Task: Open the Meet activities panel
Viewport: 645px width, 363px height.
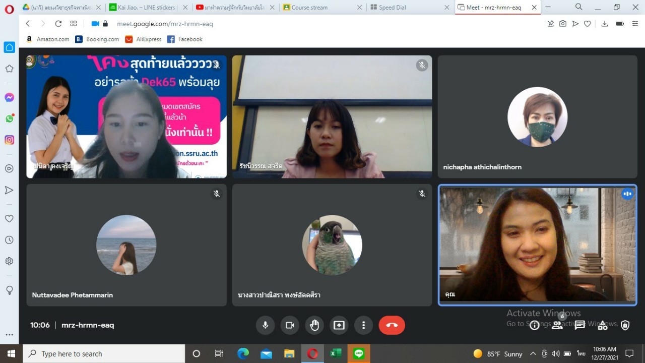Action: tap(602, 325)
